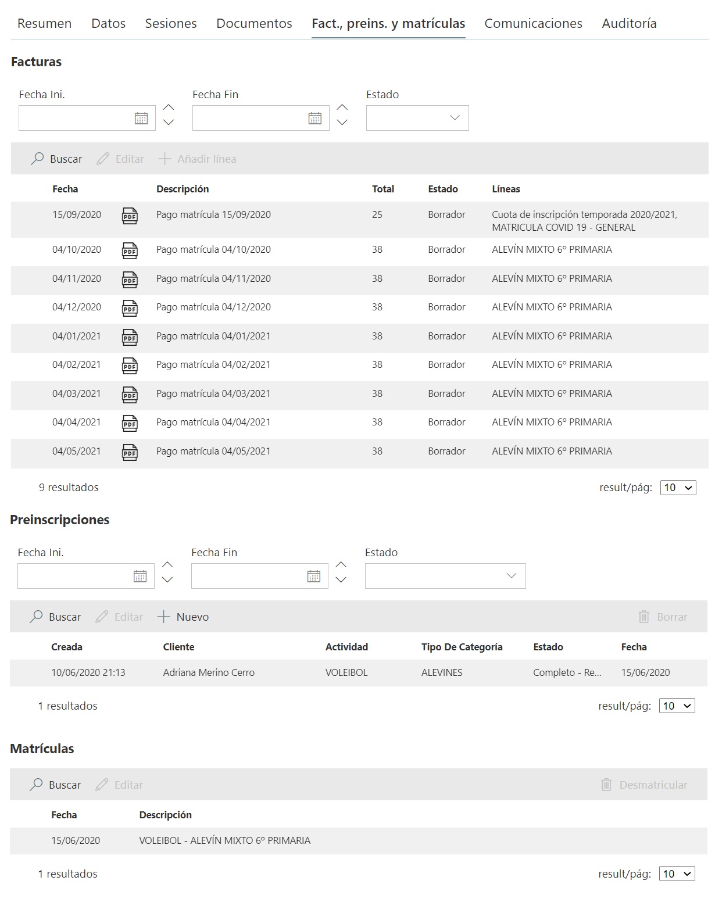Switch to the Resumen tab

click(45, 24)
